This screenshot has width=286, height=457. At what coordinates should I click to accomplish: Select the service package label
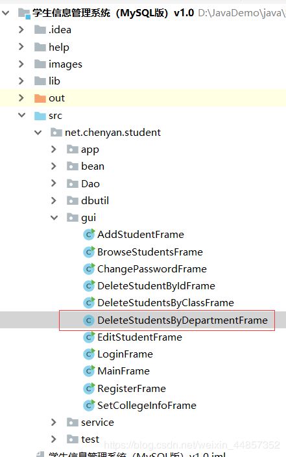[98, 422]
